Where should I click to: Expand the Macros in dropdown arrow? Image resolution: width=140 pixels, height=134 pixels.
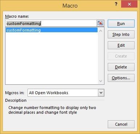tap(101, 93)
